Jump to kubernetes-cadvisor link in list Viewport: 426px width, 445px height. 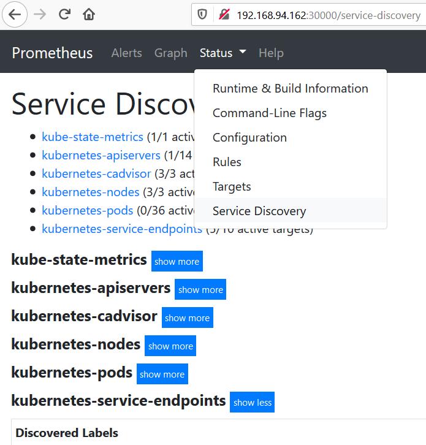[x=96, y=173]
